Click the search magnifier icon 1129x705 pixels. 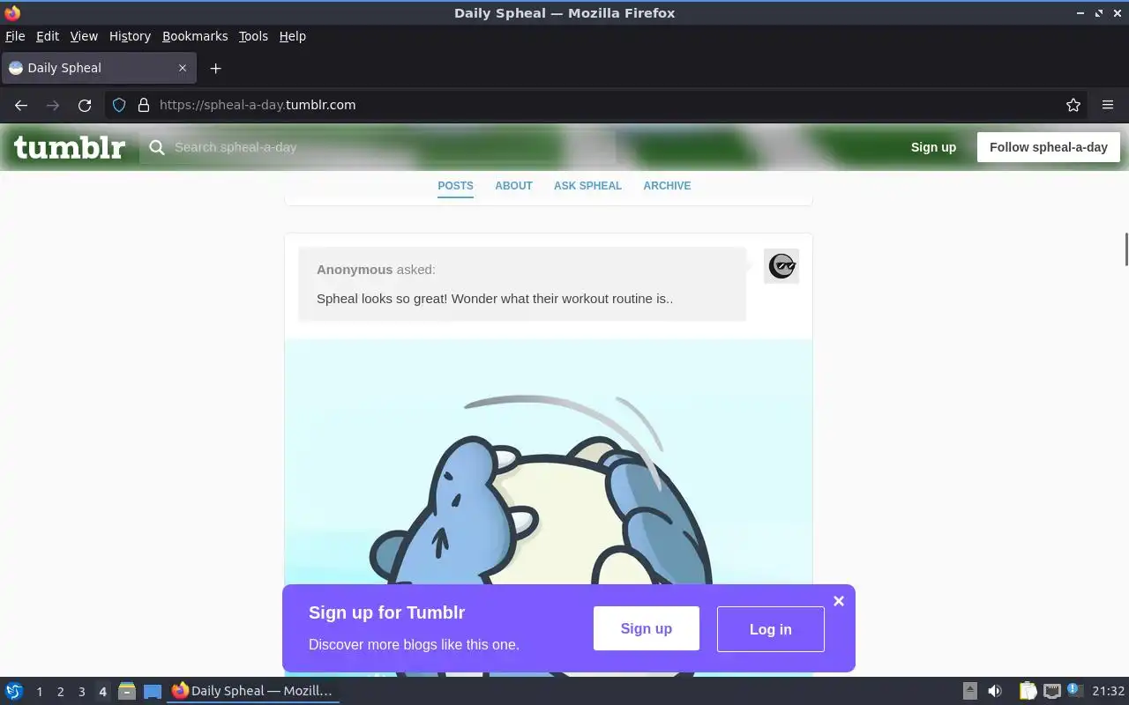[x=157, y=147]
